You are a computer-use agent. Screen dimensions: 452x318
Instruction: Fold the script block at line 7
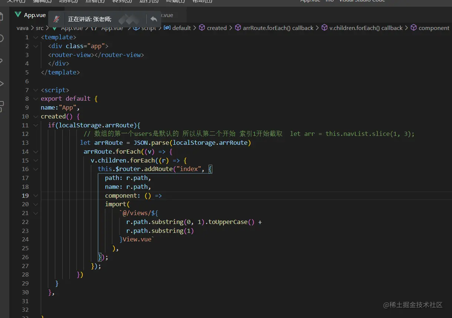click(36, 90)
